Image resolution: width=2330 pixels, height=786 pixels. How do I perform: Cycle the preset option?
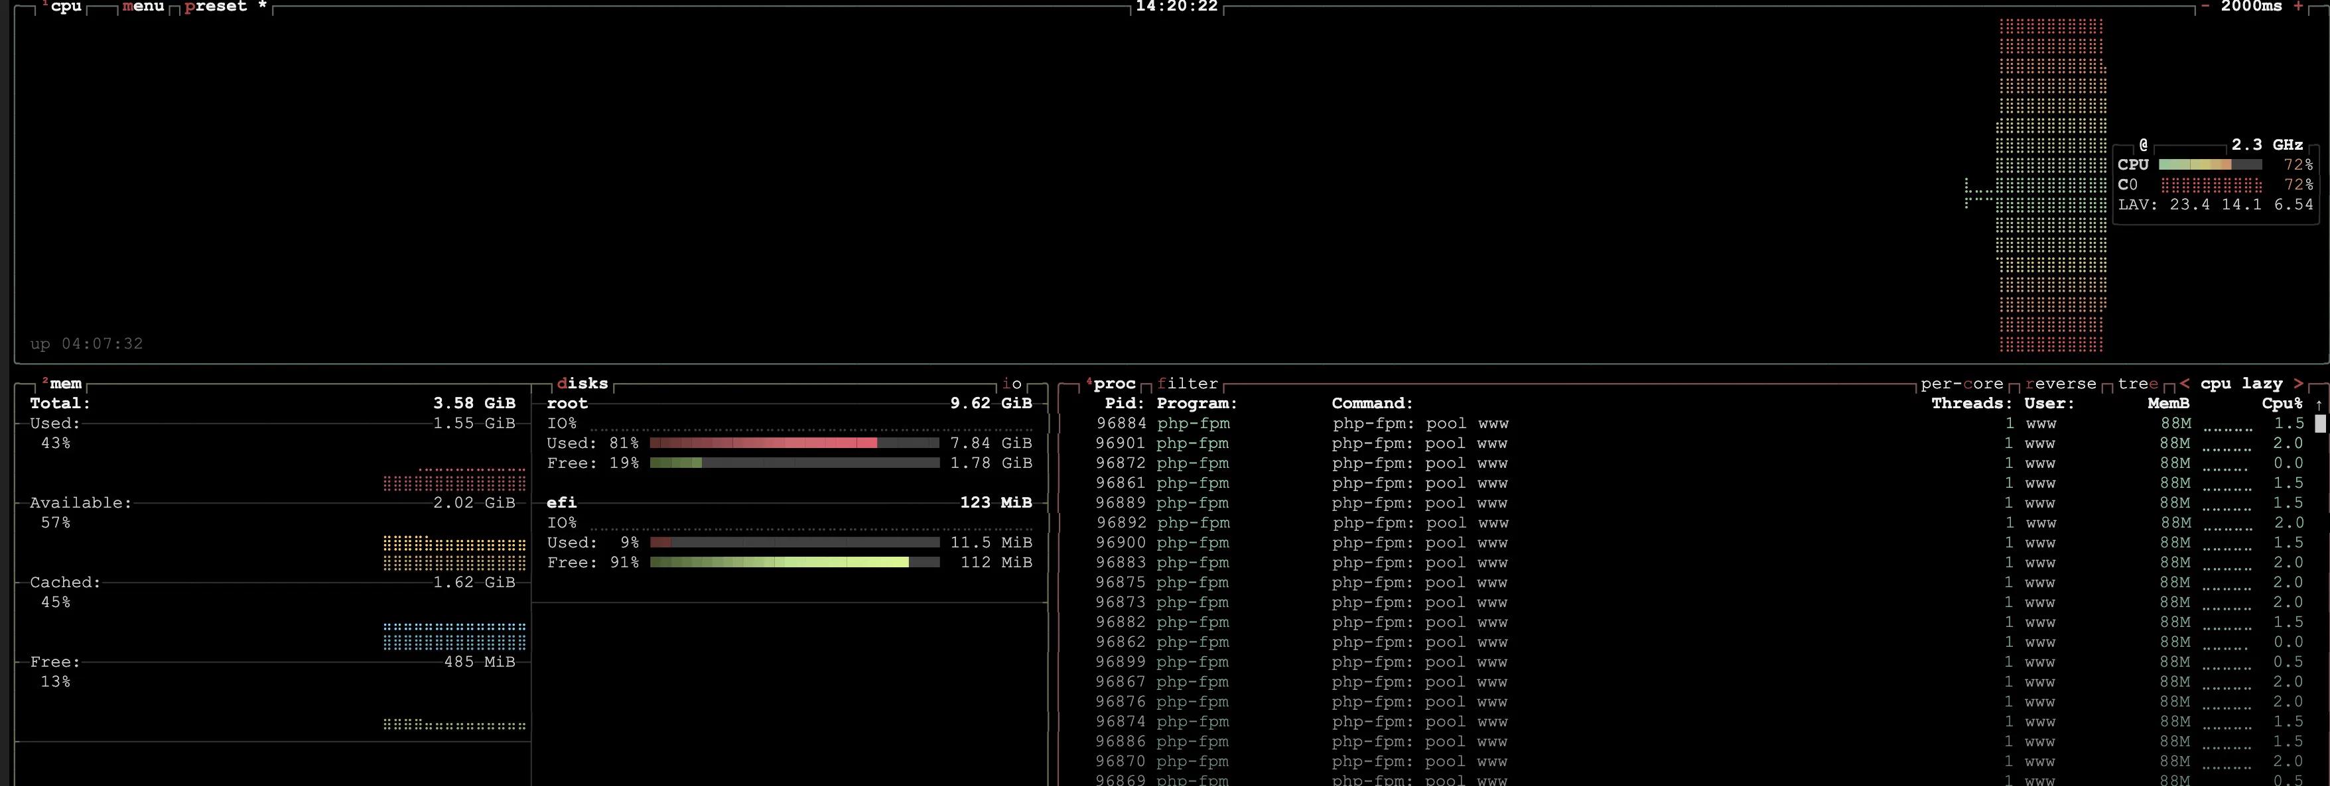216,7
